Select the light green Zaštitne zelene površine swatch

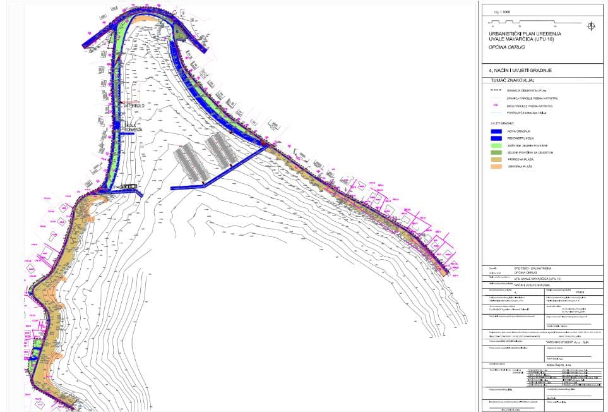tap(496, 145)
